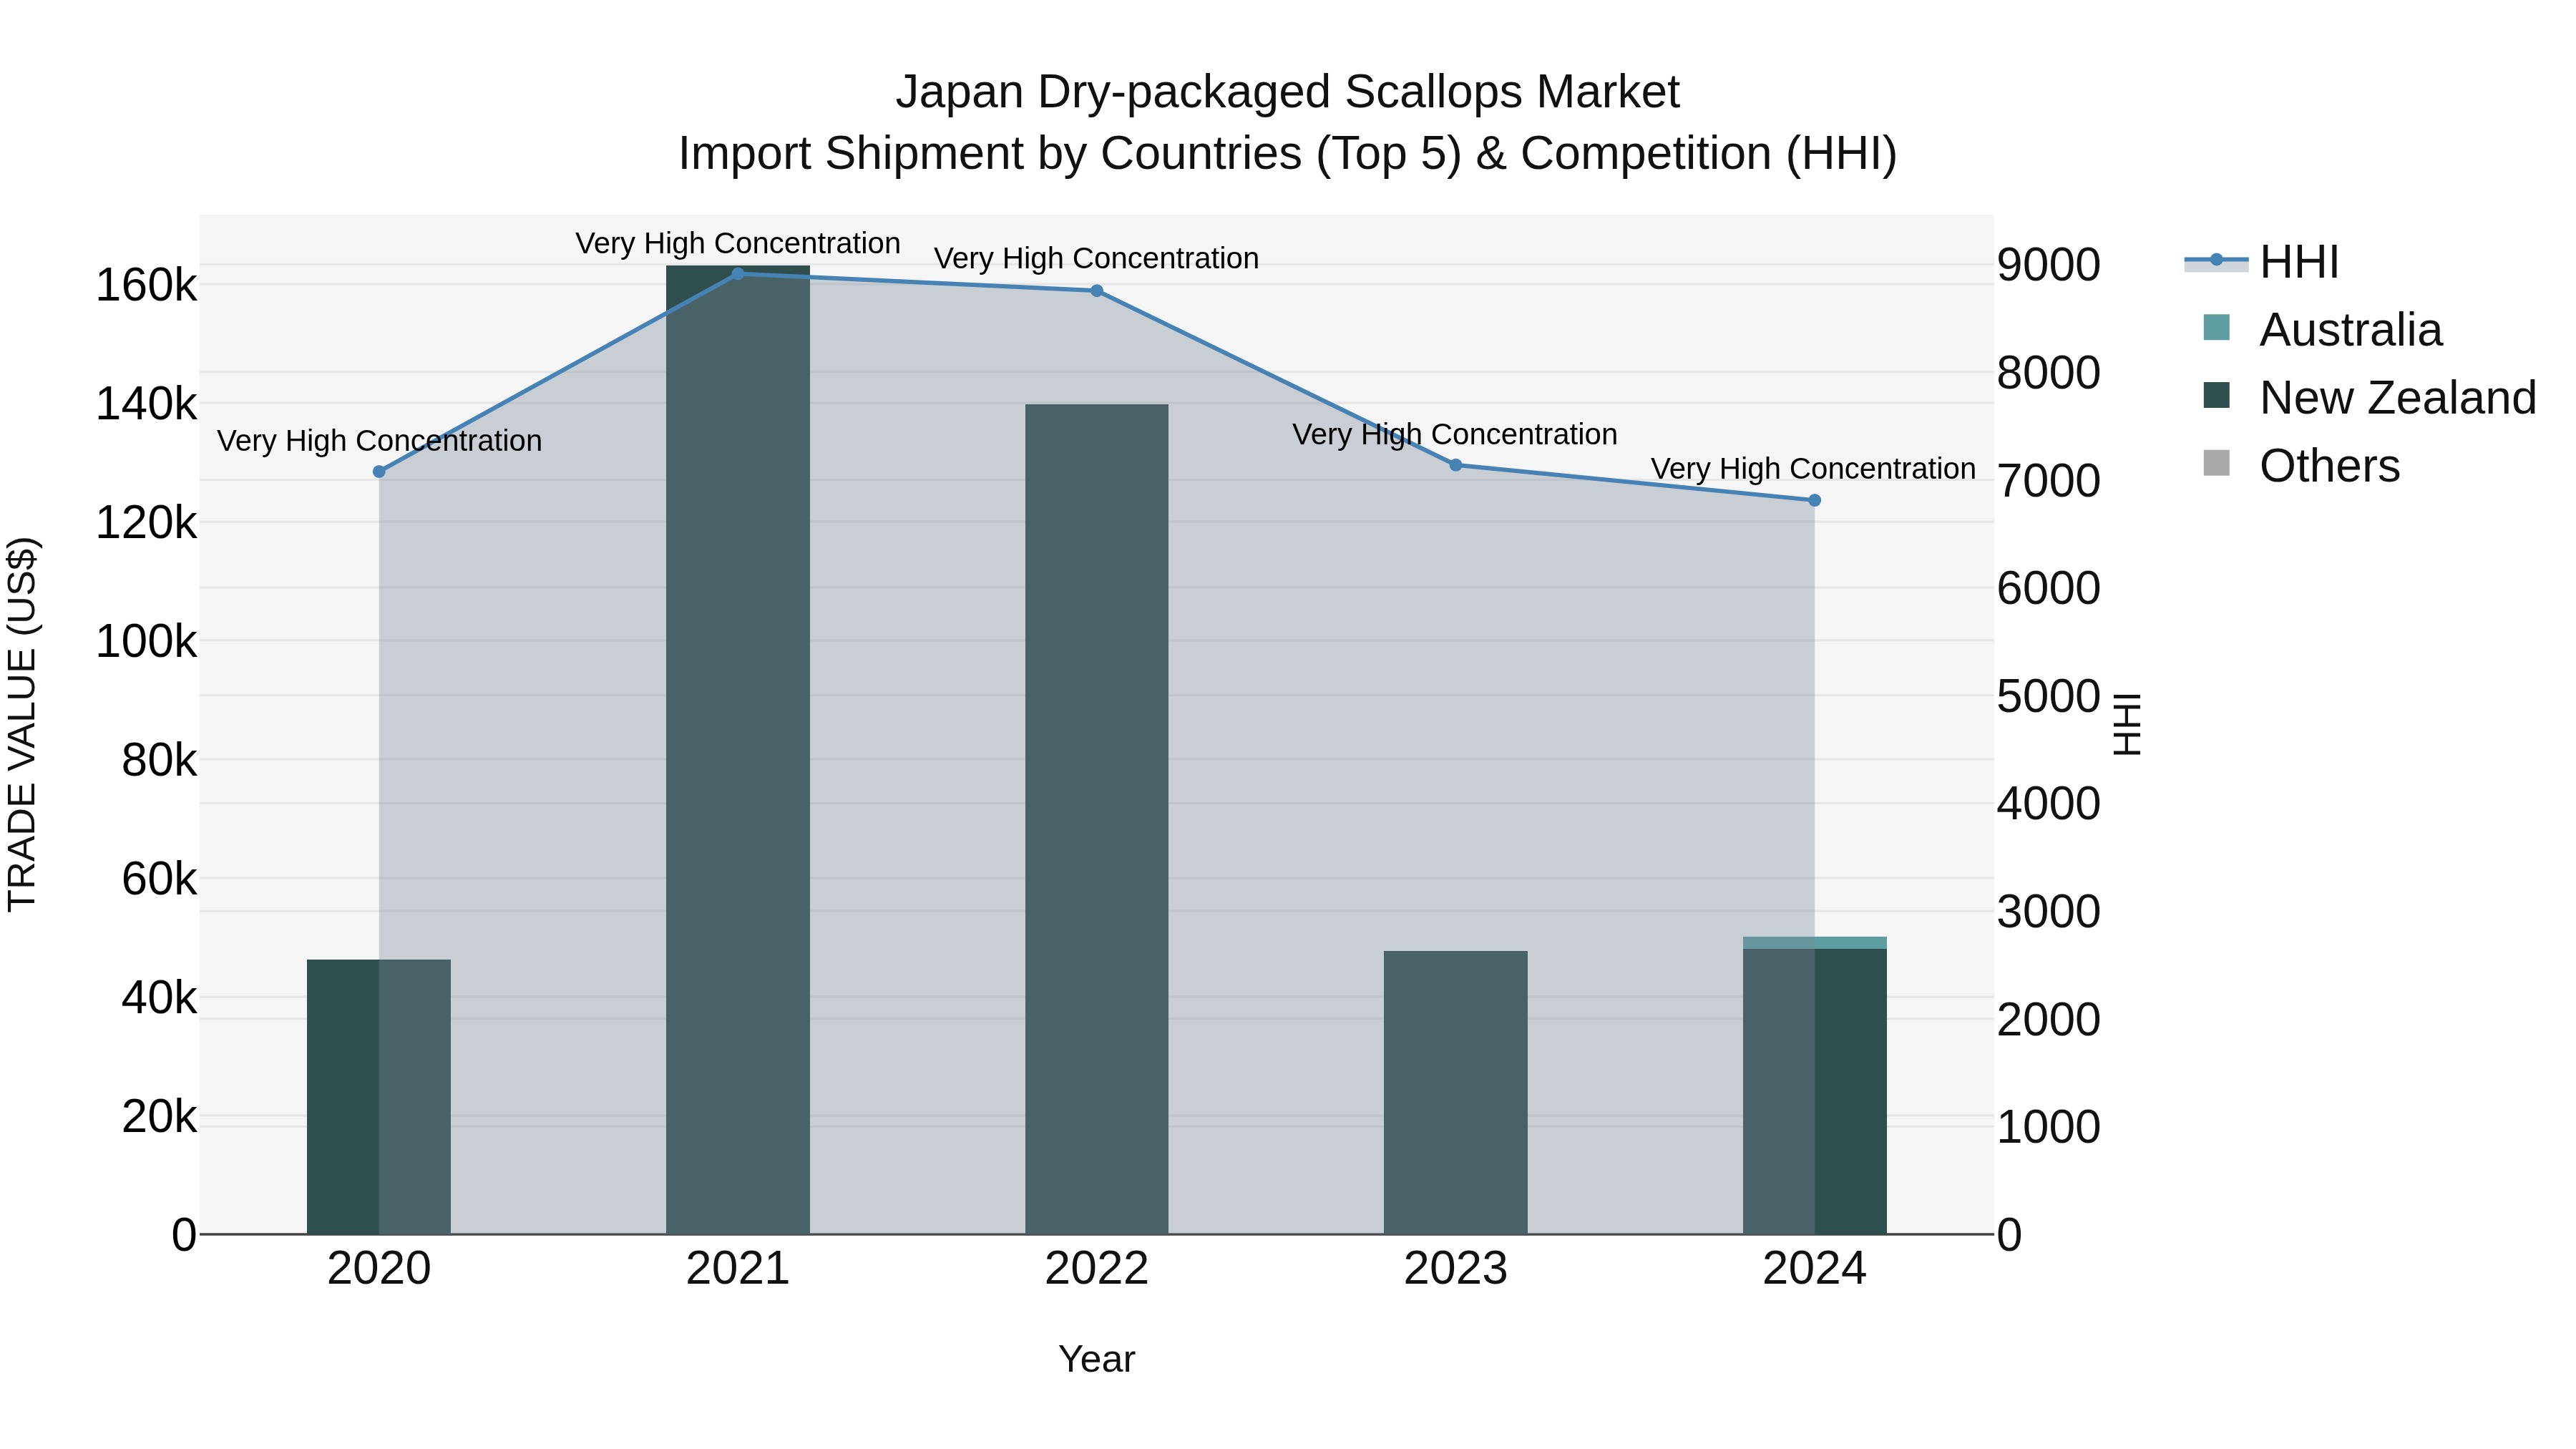
Task: Click the 9000 HHI axis tick
Action: click(x=2049, y=265)
